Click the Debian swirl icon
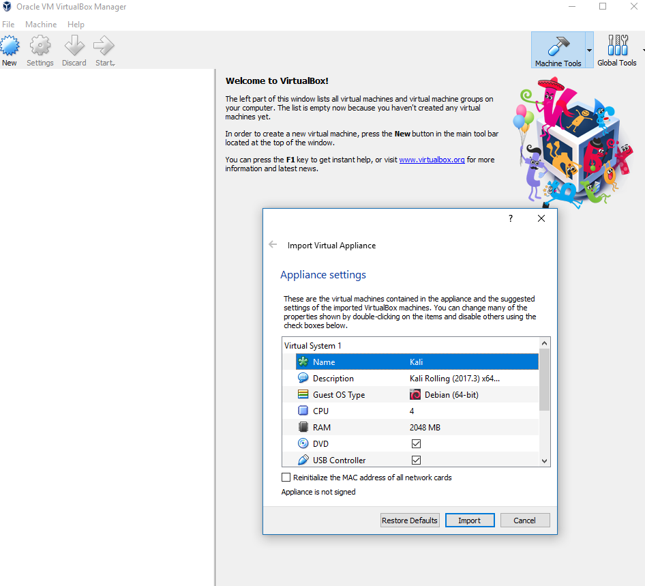 tap(415, 394)
